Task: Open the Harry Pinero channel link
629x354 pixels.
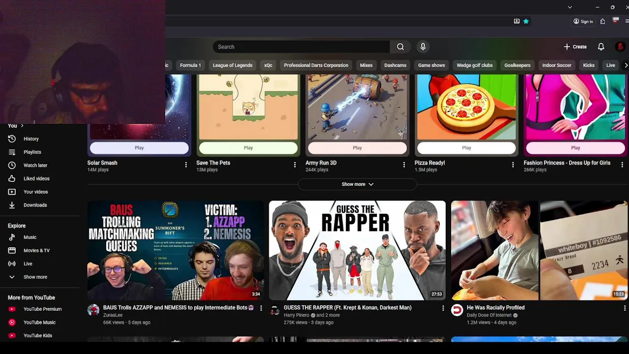Action: coord(296,315)
